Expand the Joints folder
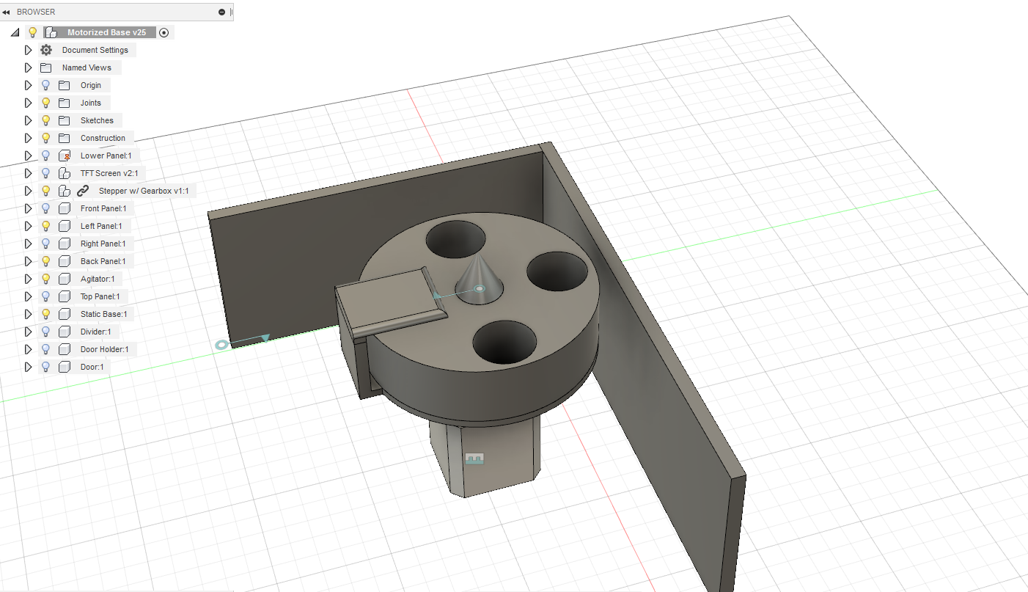 [x=28, y=103]
